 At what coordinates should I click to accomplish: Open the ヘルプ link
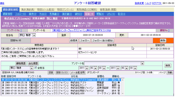tap(148, 3)
